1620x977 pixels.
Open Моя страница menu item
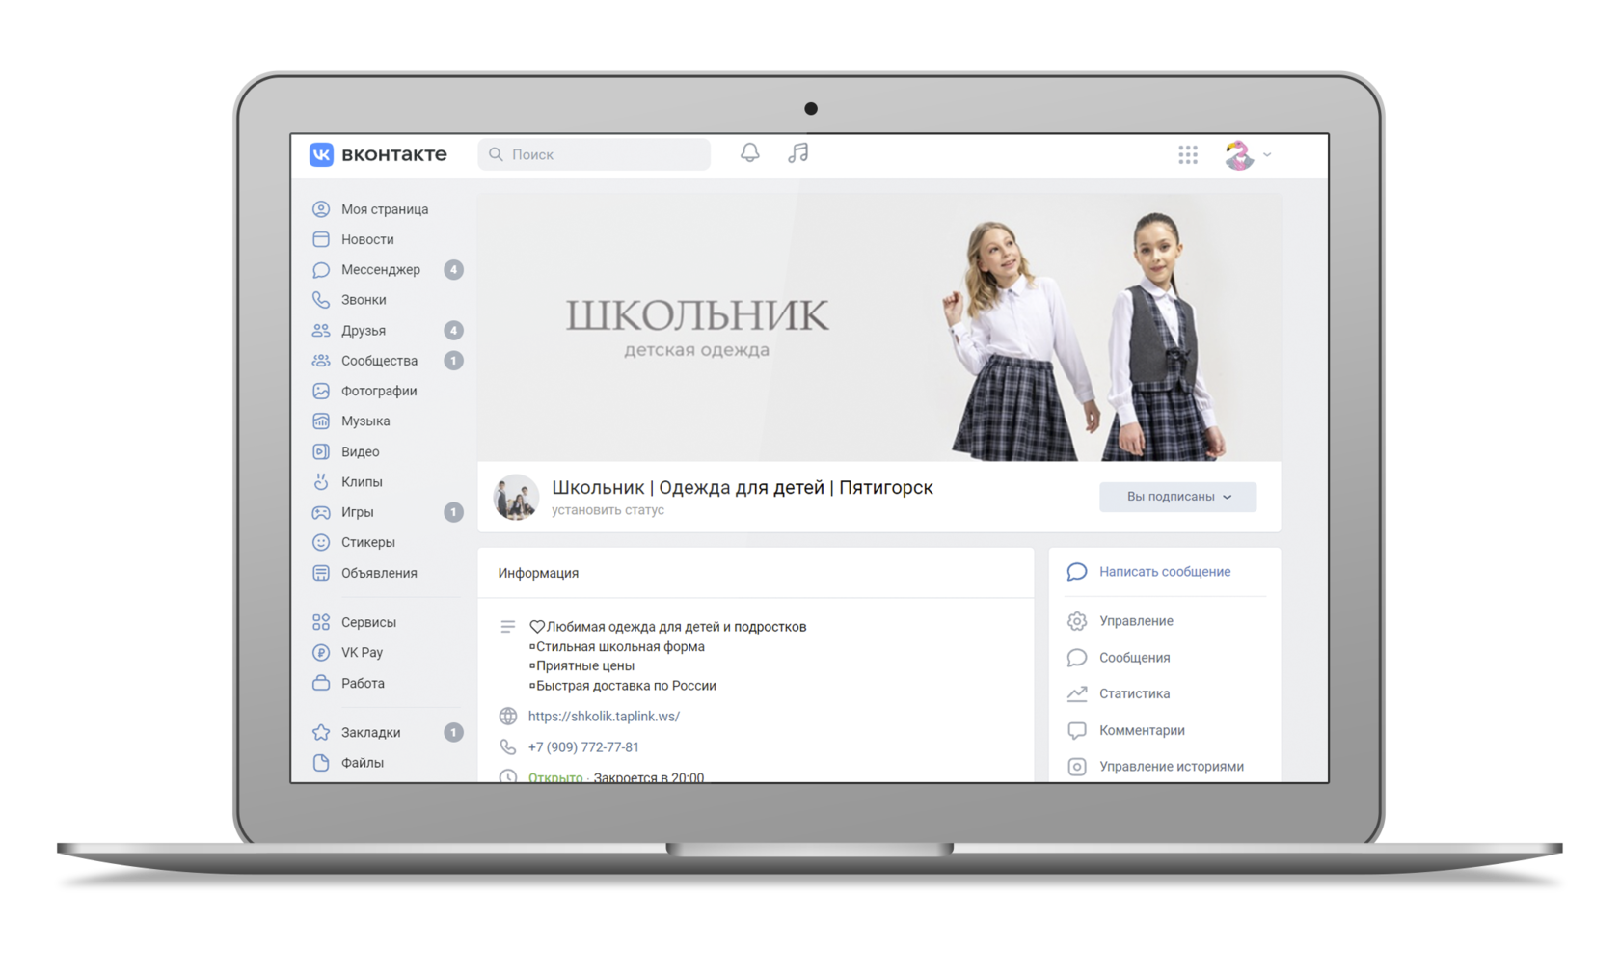pos(385,209)
